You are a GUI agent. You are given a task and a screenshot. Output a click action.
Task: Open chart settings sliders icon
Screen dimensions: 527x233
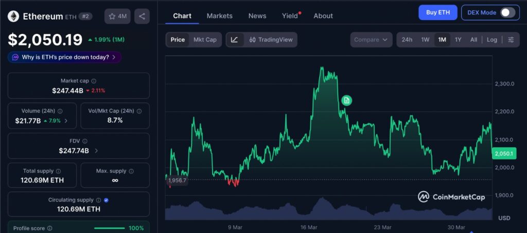(511, 40)
